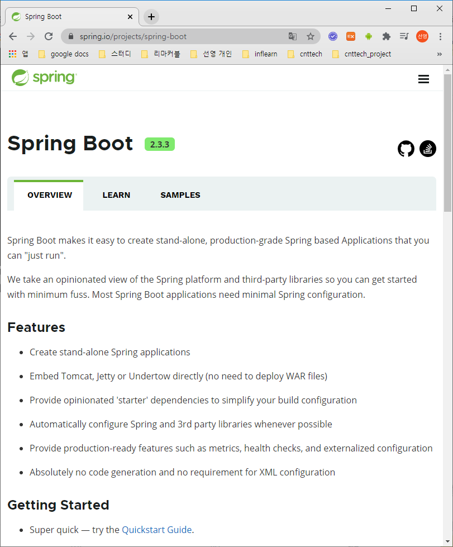Open the Spring Boot GitHub repository icon
The height and width of the screenshot is (547, 453).
(406, 149)
